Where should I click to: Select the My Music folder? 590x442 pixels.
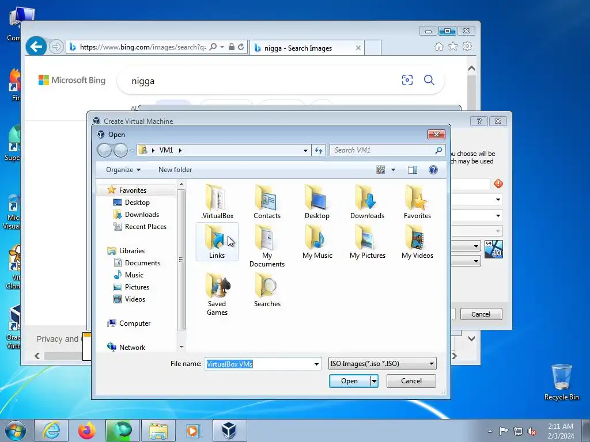317,242
